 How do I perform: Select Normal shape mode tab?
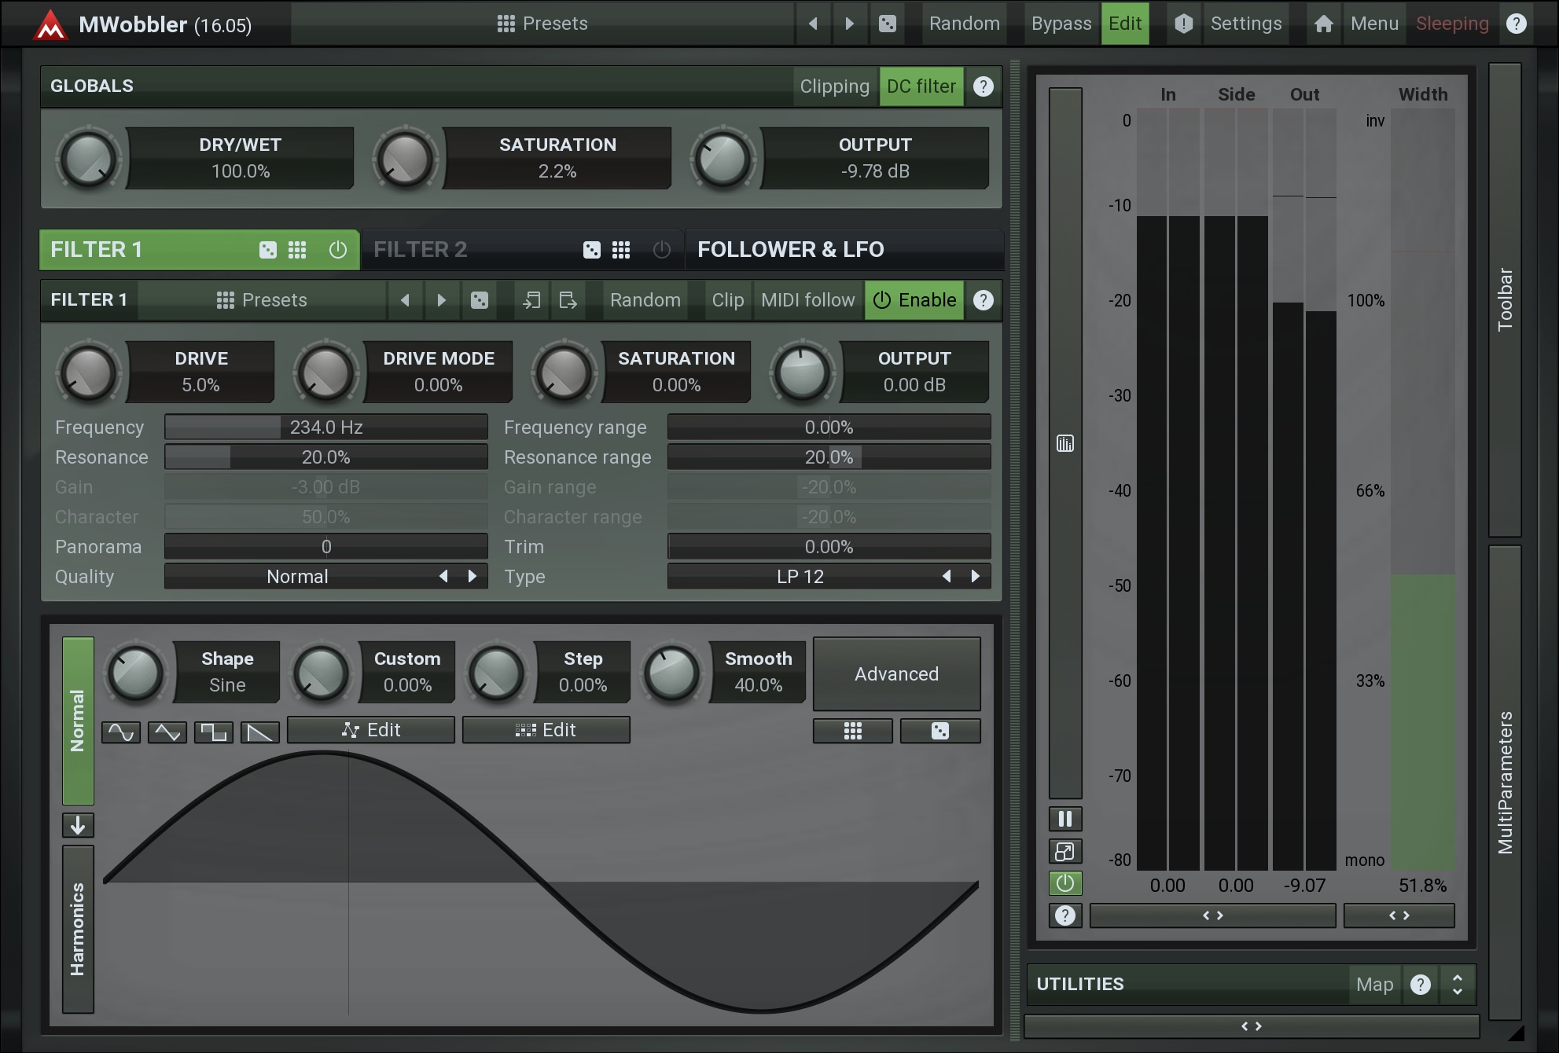click(78, 721)
